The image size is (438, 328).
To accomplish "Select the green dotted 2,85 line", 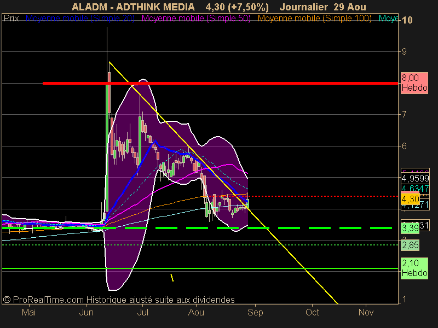I will click(x=200, y=245).
